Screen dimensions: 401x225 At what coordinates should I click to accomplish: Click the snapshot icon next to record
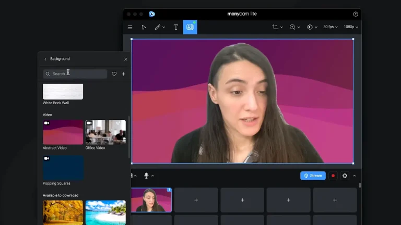(345, 176)
